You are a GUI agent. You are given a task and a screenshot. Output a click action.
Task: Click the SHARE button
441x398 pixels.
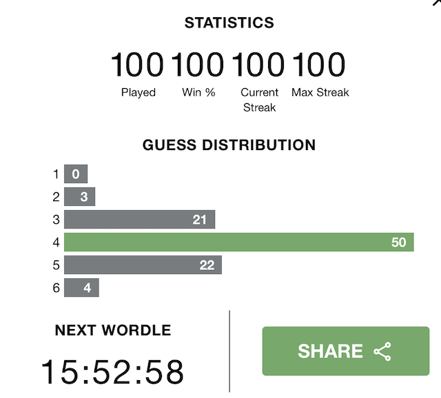click(x=346, y=350)
